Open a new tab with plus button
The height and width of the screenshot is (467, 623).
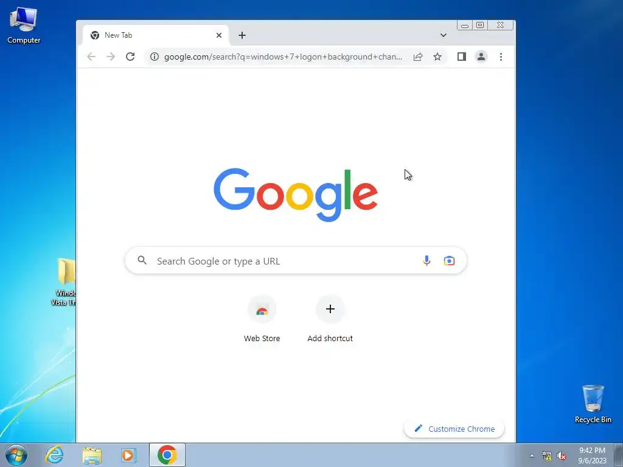242,35
